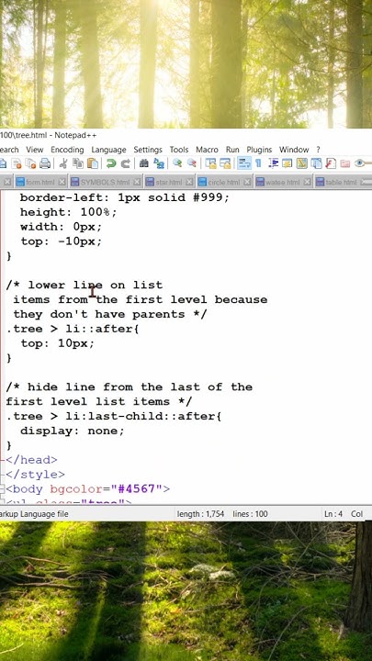Screen dimensions: 372x661
Task: Close the watee.html tab
Action: 307,182
